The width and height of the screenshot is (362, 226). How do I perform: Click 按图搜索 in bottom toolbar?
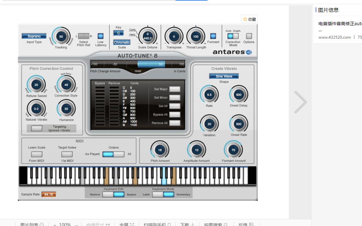(216, 224)
